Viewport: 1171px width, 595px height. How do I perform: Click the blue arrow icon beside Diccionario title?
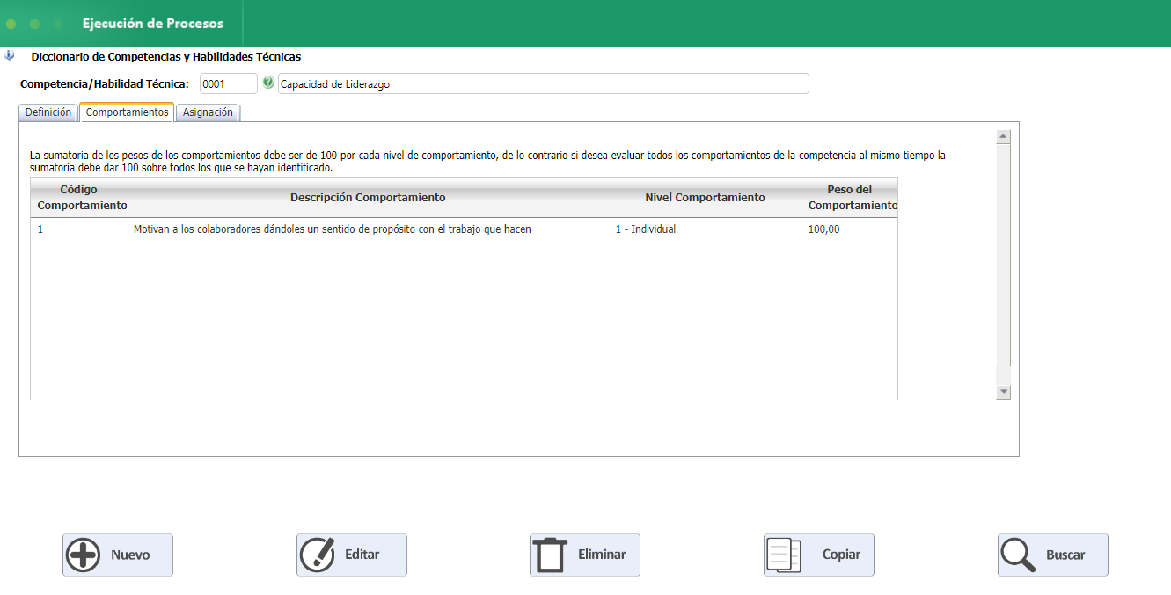point(9,55)
